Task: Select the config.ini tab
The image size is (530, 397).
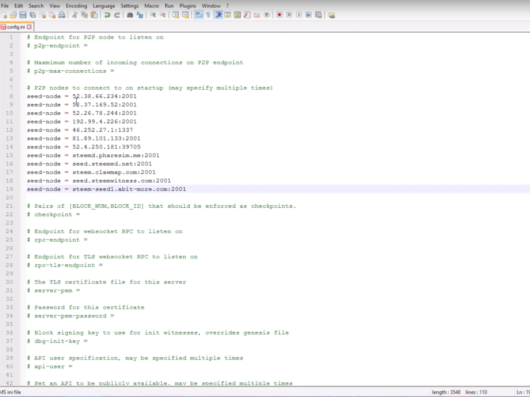Action: [16, 27]
